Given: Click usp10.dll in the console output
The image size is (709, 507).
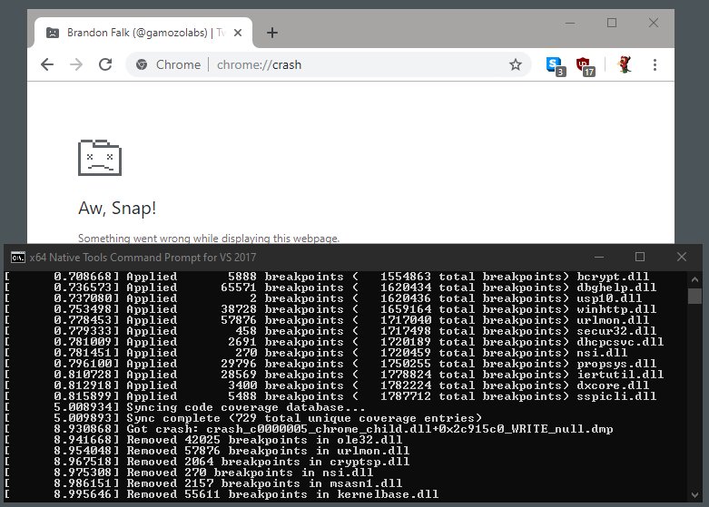Looking at the screenshot, I should pyautogui.click(x=609, y=298).
